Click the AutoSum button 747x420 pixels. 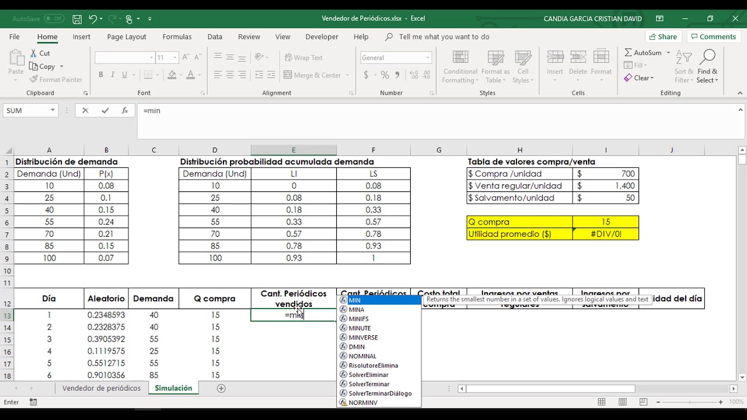pos(643,52)
